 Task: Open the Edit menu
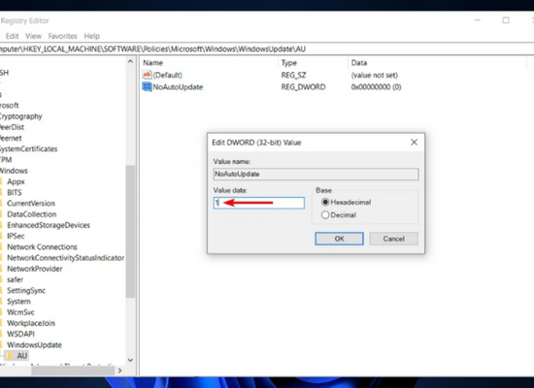point(12,36)
